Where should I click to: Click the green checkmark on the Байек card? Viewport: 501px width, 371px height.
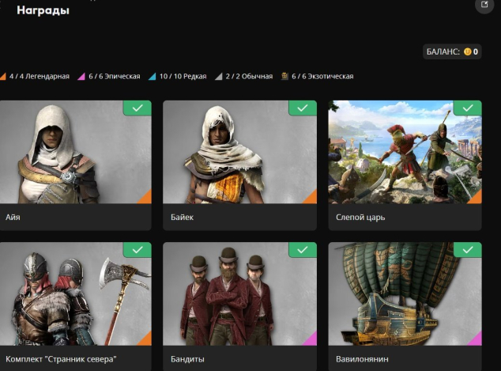(x=302, y=108)
